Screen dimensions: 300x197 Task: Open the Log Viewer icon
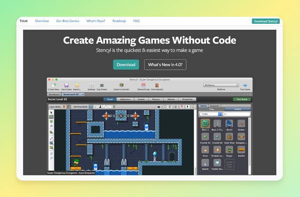pyautogui.click(x=102, y=85)
